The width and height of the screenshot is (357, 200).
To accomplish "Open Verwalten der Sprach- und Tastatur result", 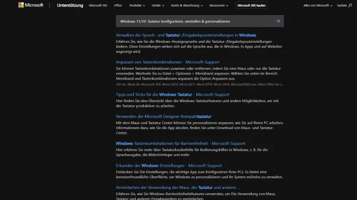I will [x=186, y=35].
